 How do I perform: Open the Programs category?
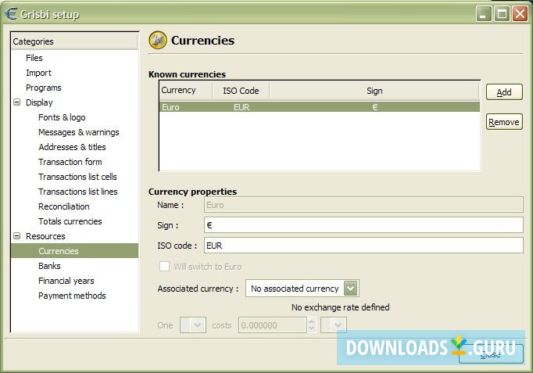(x=44, y=88)
